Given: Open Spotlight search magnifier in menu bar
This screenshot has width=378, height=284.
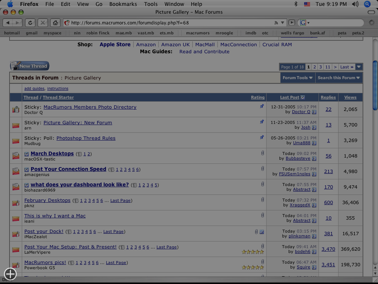Looking at the screenshot, I should point(367,4).
